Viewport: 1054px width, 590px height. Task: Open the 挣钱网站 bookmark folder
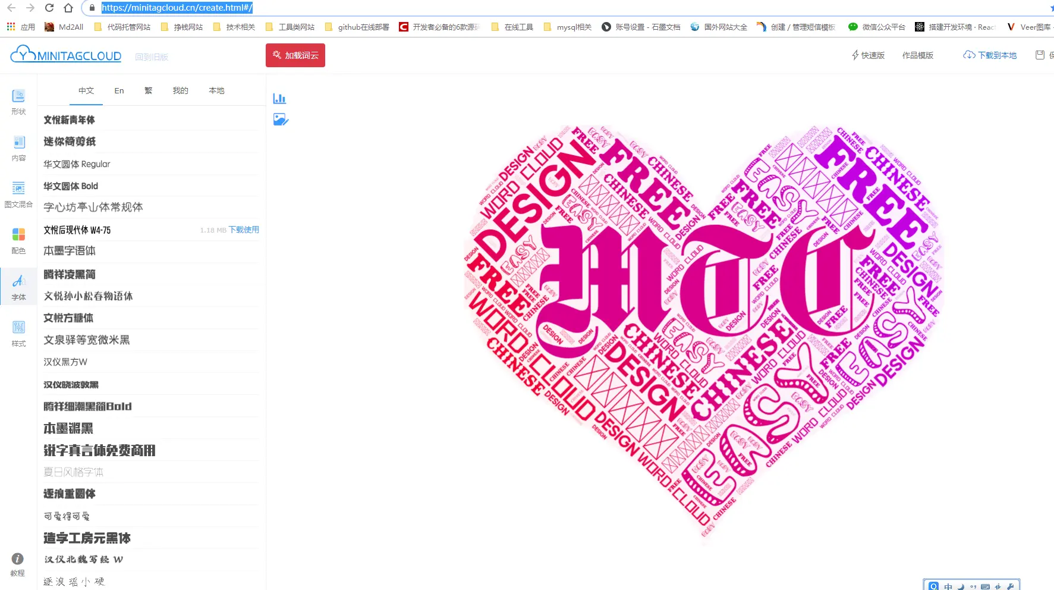182,27
